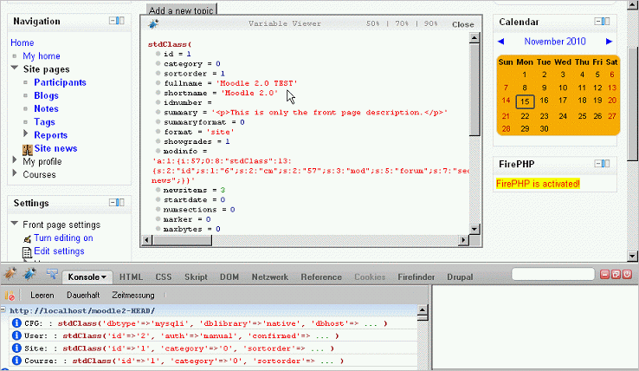Go to previous month in Calendar
The width and height of the screenshot is (639, 371).
point(500,42)
